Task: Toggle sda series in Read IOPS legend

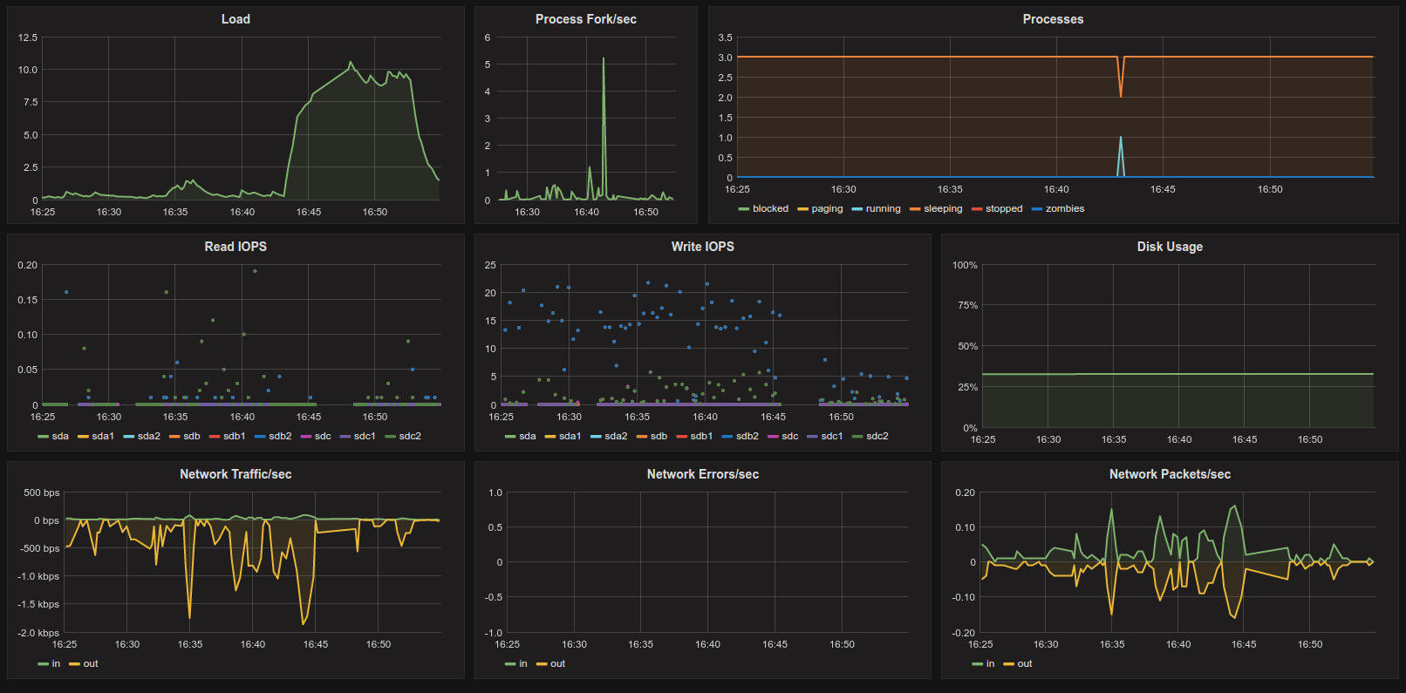Action: pos(53,436)
